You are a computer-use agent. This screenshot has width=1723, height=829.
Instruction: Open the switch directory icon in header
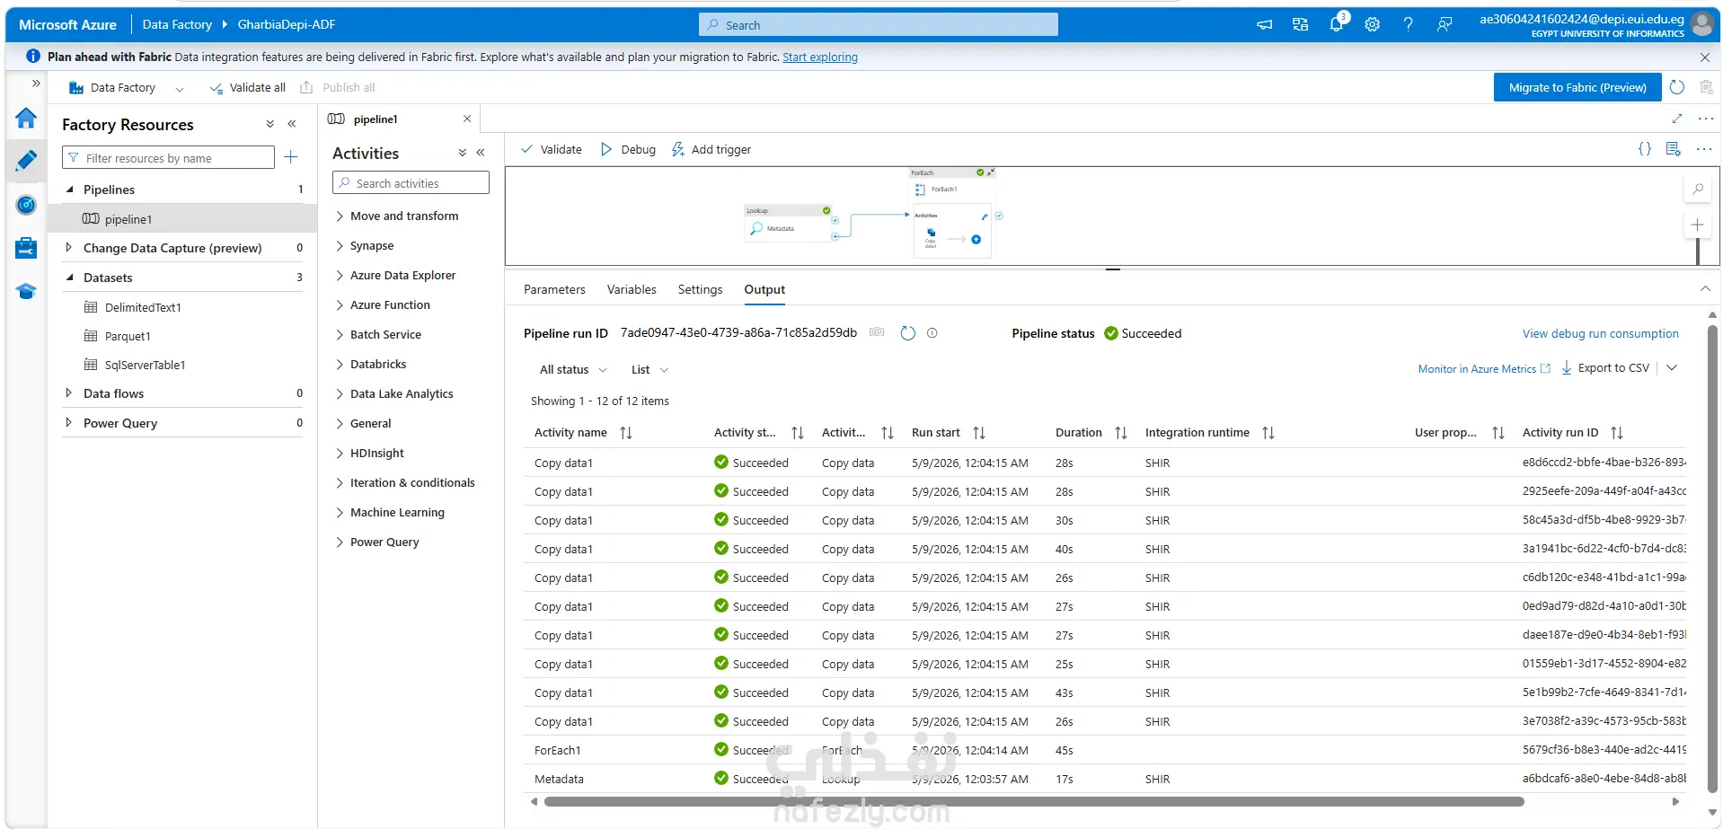pyautogui.click(x=1300, y=24)
